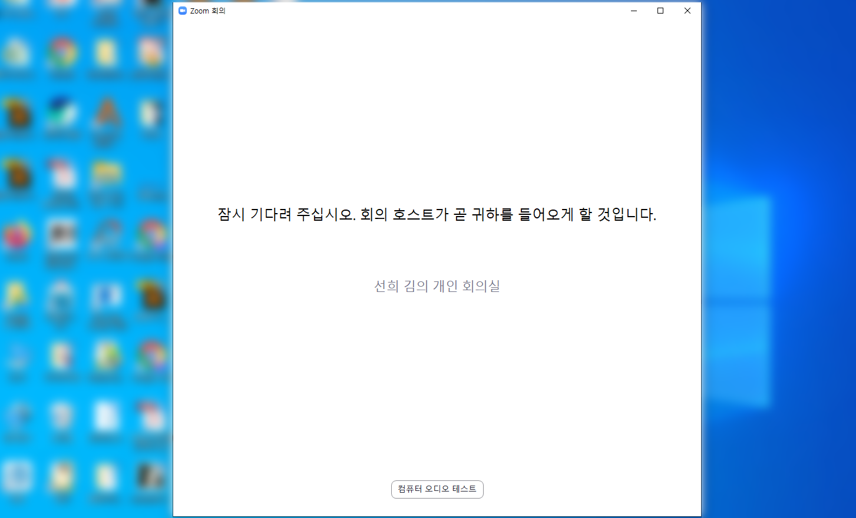Screen dimensions: 856x518
Task: Click the '선희 김의 개인 회의실' meeting name
Action: tap(437, 286)
